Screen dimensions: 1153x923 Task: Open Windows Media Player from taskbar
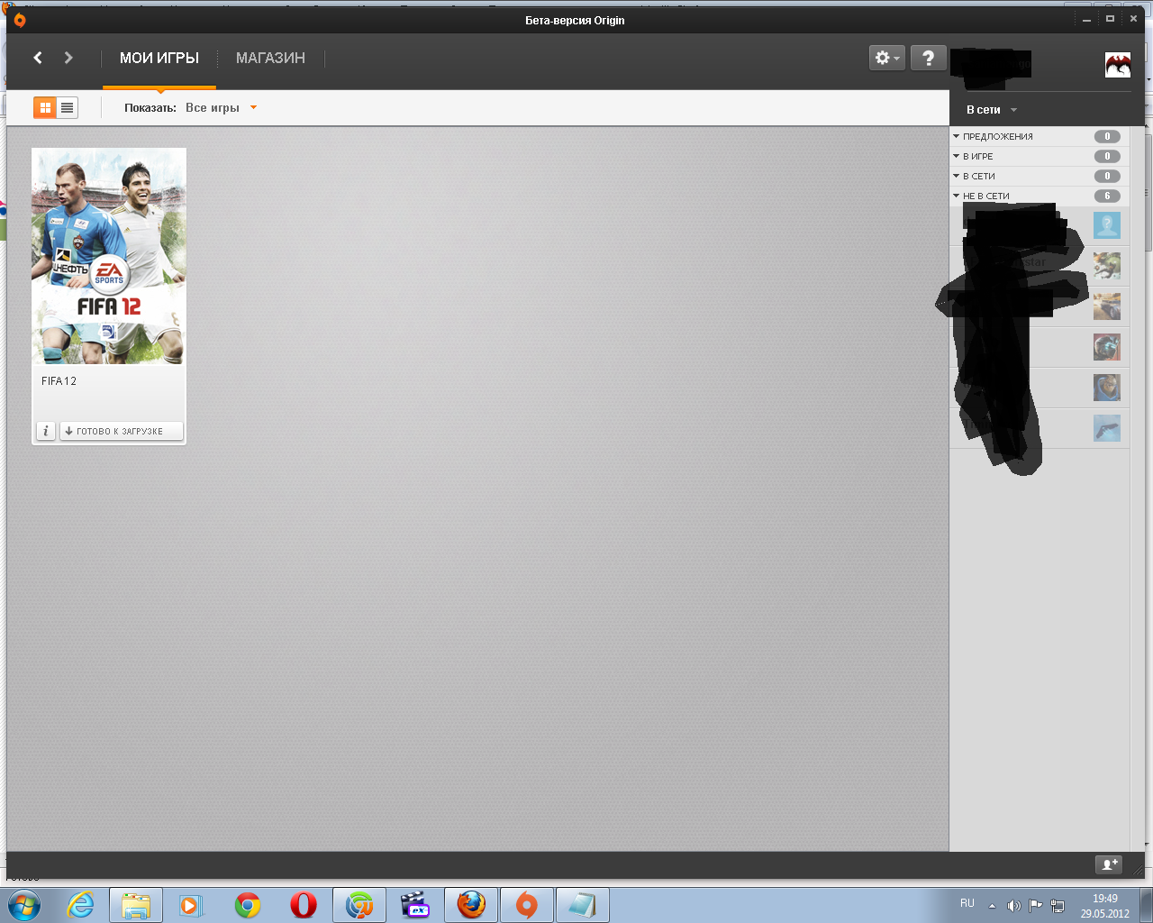[191, 905]
